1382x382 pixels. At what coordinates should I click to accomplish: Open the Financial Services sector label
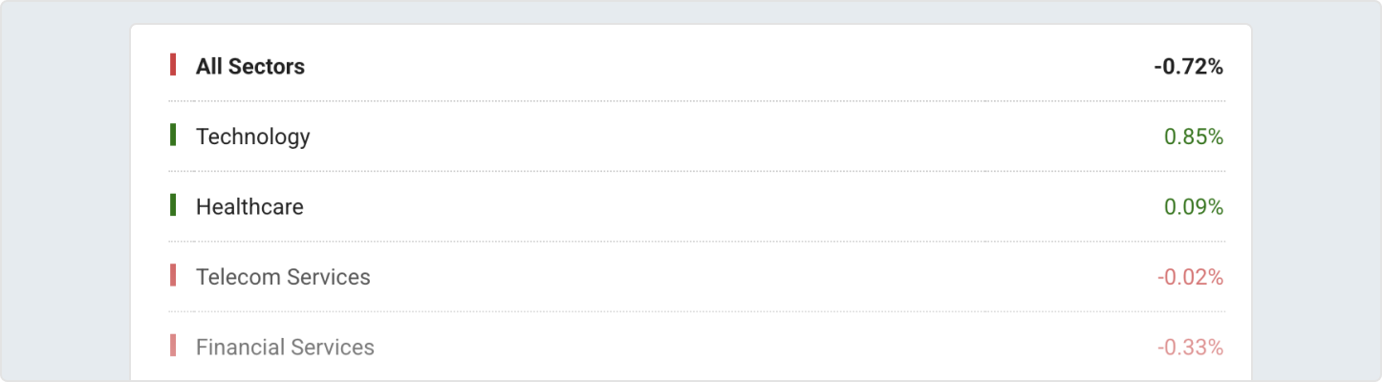[285, 347]
